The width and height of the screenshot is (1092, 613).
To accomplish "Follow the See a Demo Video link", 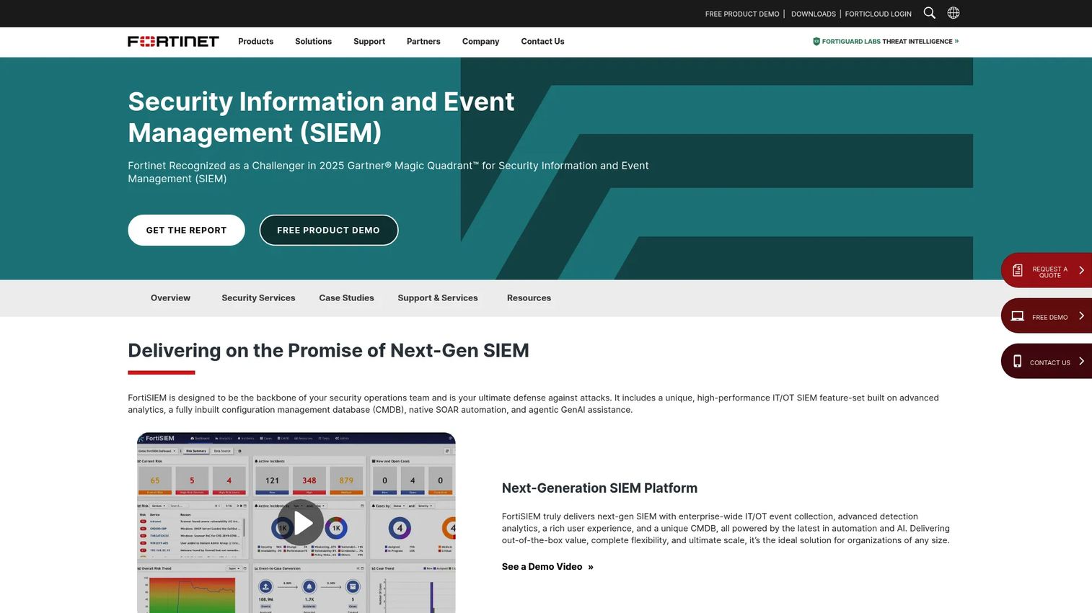I will click(547, 567).
